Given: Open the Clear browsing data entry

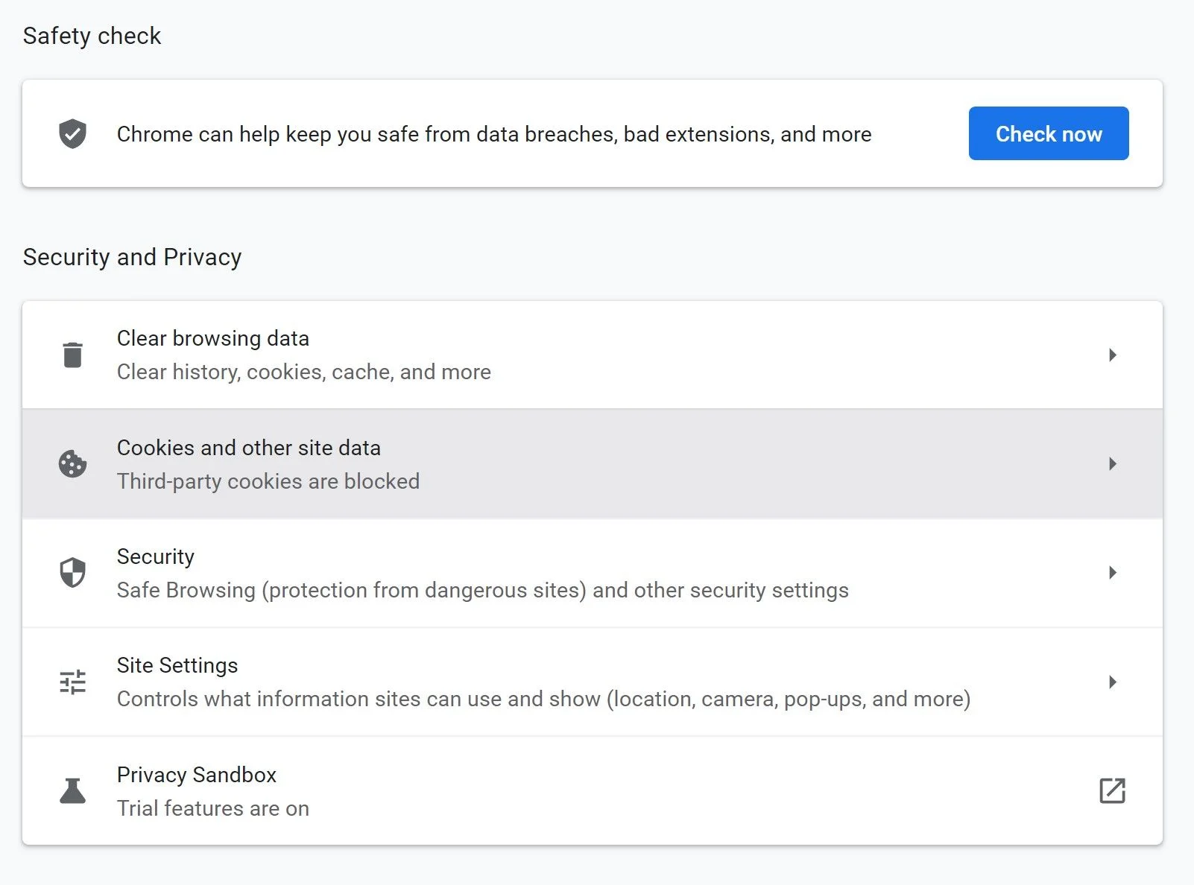Looking at the screenshot, I should click(212, 338).
